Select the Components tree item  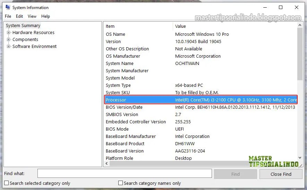(x=25, y=39)
